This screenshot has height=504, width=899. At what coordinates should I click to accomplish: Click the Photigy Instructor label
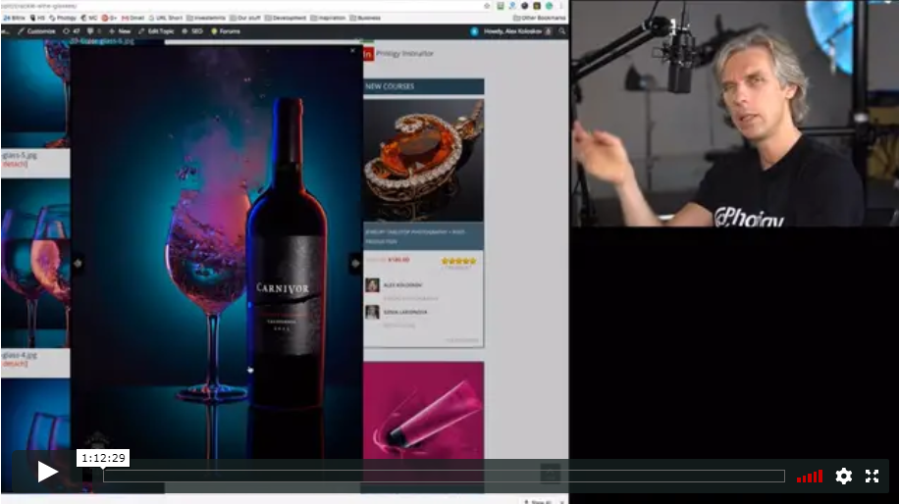coord(404,53)
